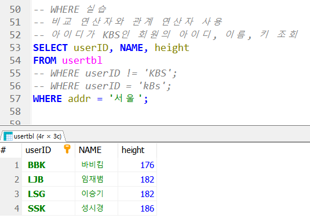
Task: Click line number 57 in the editor gutter
Action: (15, 99)
